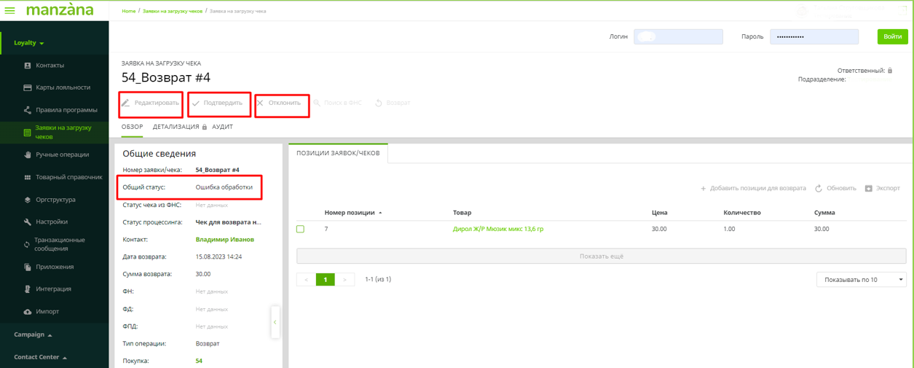Expand the Campaign section
This screenshot has height=368, width=914.
tap(33, 334)
